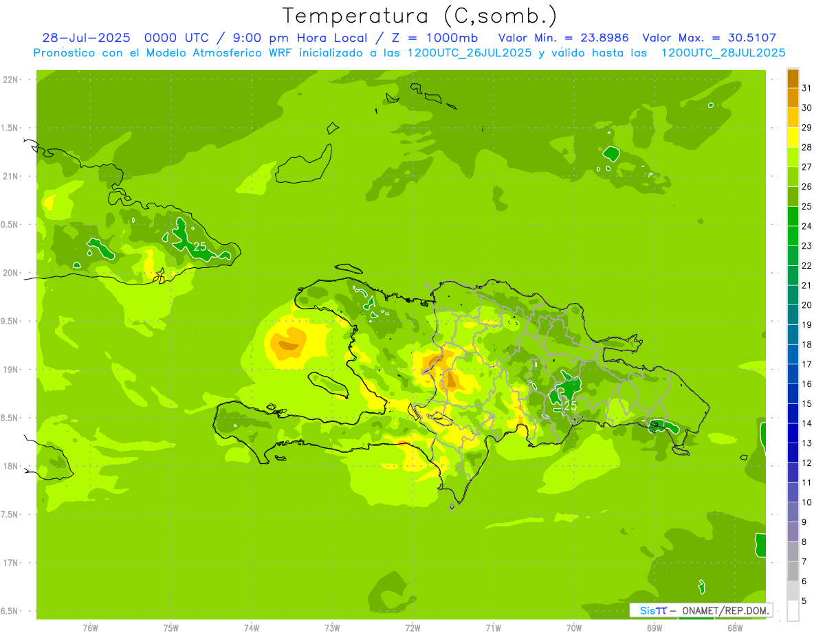This screenshot has height=637, width=825.
Task: Click the '19N' latitude axis label
Action: 11,370
